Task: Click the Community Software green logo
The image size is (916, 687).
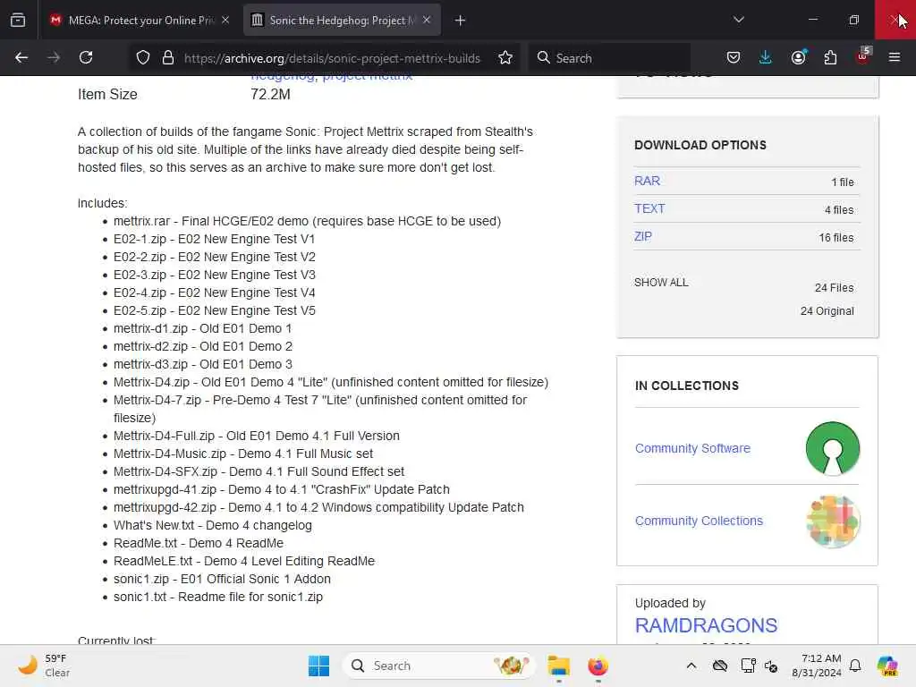Action: pyautogui.click(x=833, y=448)
